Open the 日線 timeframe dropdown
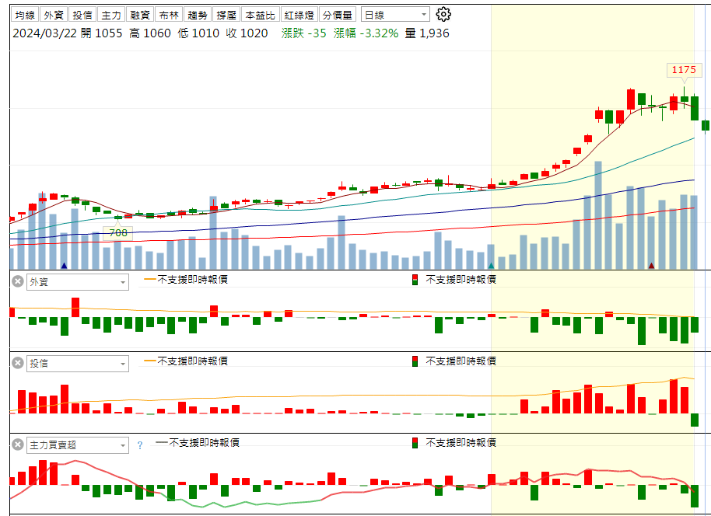 tap(395, 15)
